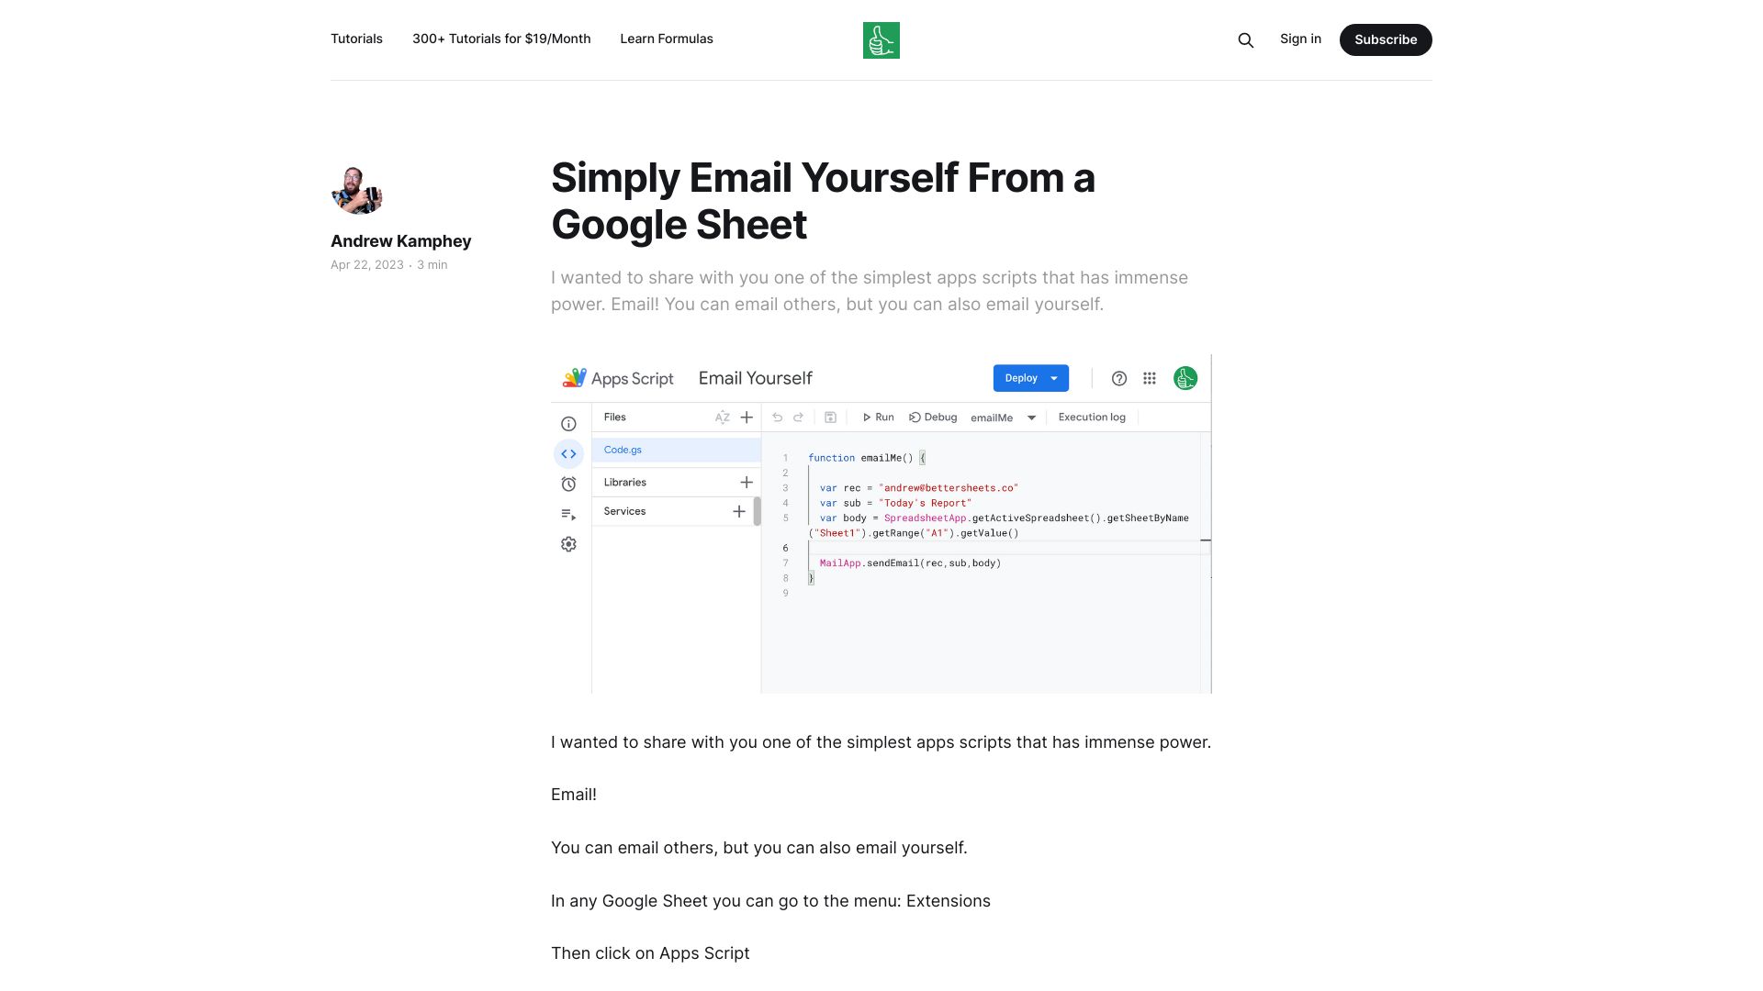Click the Debug button in toolbar
1763x991 pixels.
pos(933,418)
